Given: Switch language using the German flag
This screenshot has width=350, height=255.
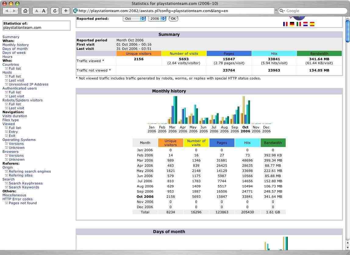Looking at the screenshot, I should pyautogui.click(x=292, y=24).
